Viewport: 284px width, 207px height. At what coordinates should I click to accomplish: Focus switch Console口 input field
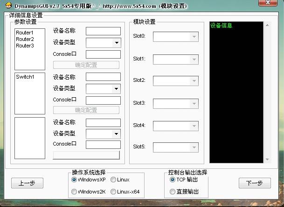[103, 100]
